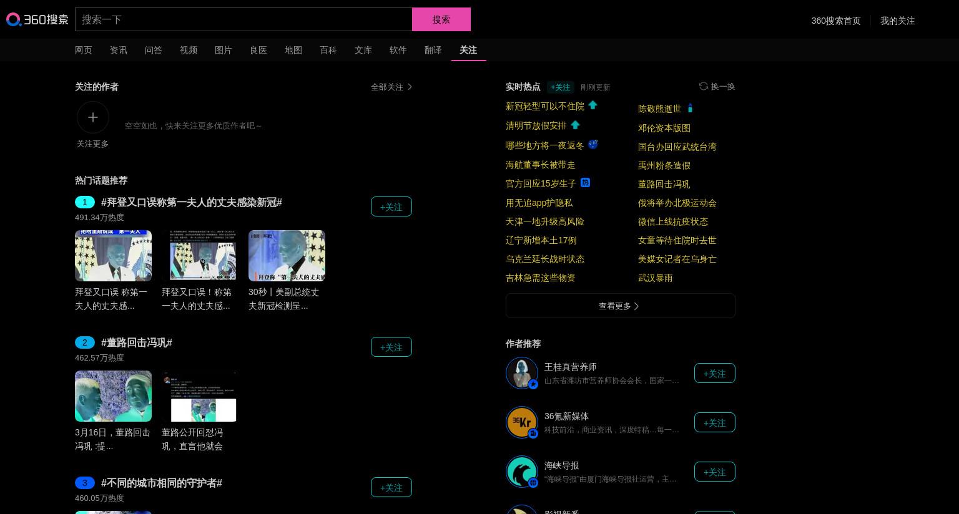The image size is (959, 514).
Task: Switch to the 网页 tab
Action: point(84,50)
